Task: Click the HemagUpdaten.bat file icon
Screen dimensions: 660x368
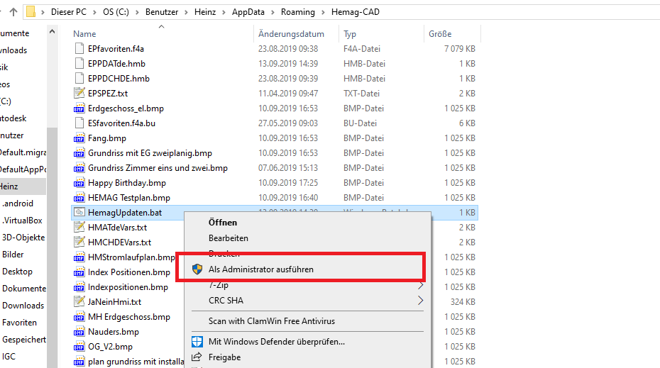Action: coord(79,213)
